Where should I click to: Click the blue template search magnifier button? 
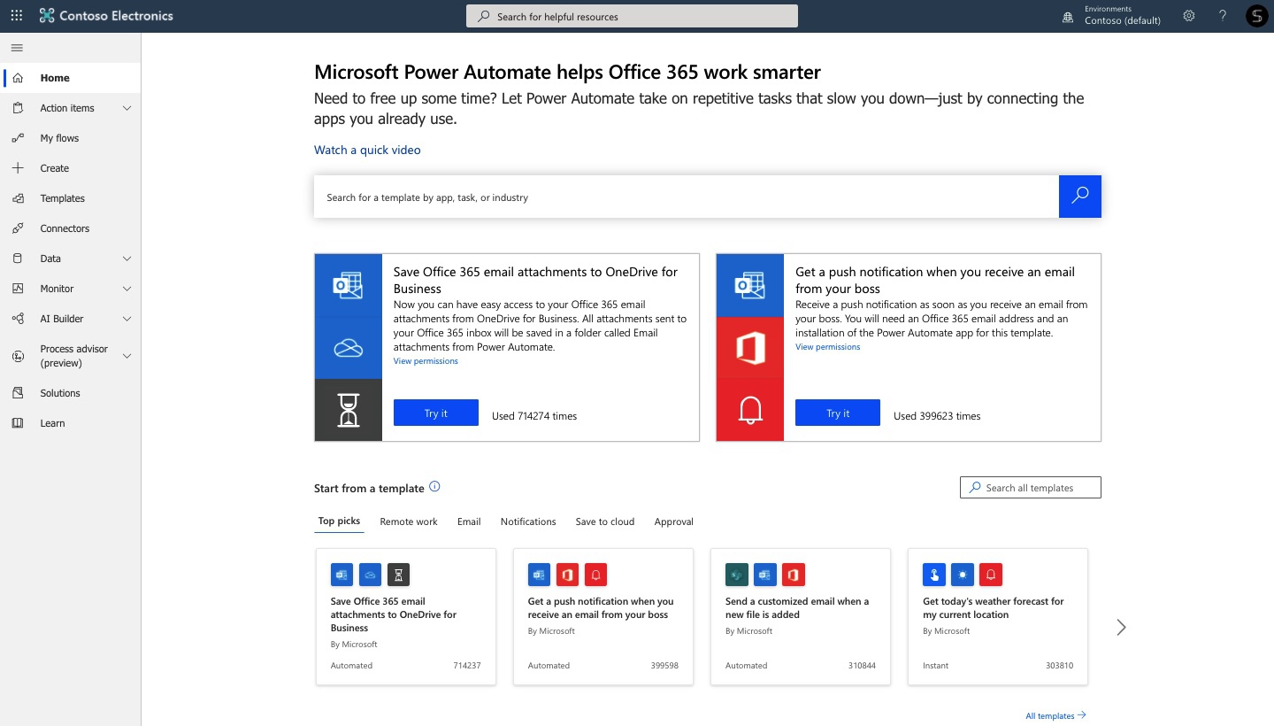click(1080, 197)
